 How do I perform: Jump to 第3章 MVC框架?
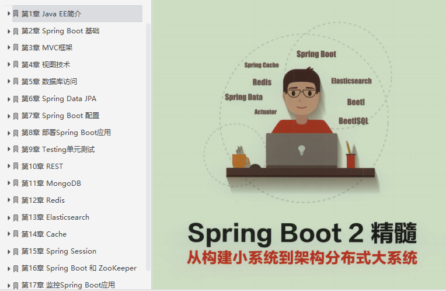[47, 47]
